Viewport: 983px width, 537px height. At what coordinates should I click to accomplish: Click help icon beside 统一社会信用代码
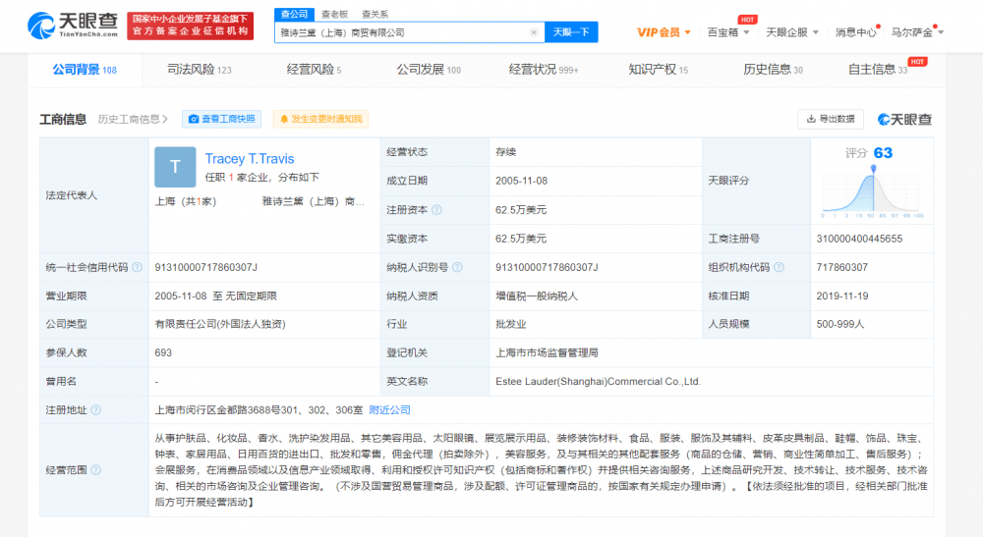pos(137,267)
